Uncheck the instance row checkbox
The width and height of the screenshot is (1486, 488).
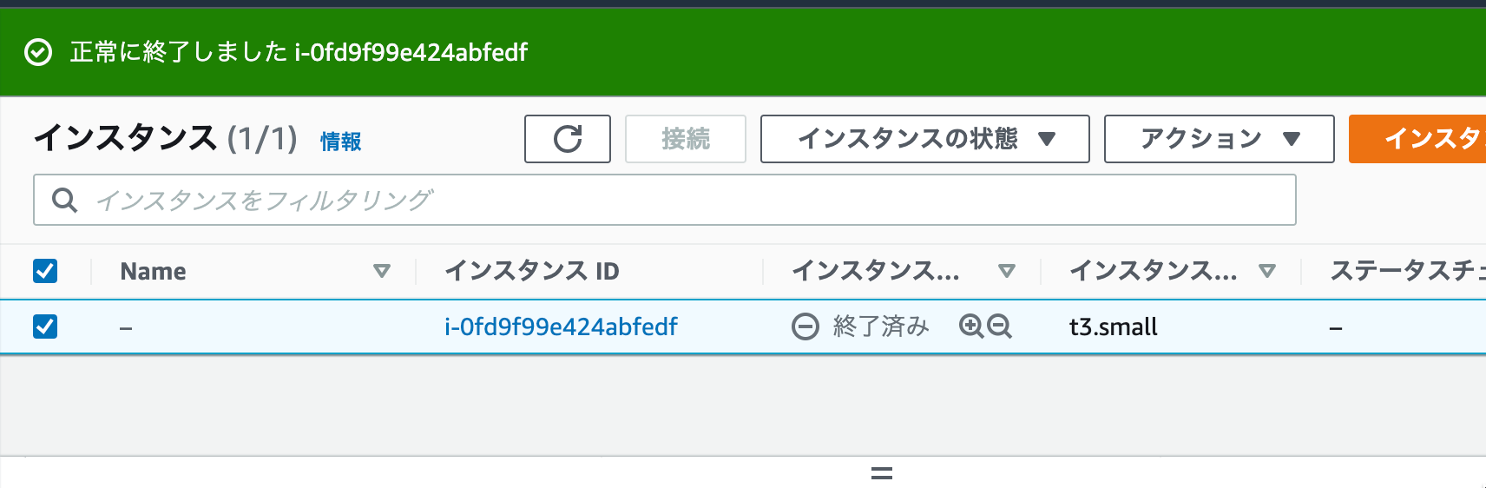pyautogui.click(x=45, y=326)
